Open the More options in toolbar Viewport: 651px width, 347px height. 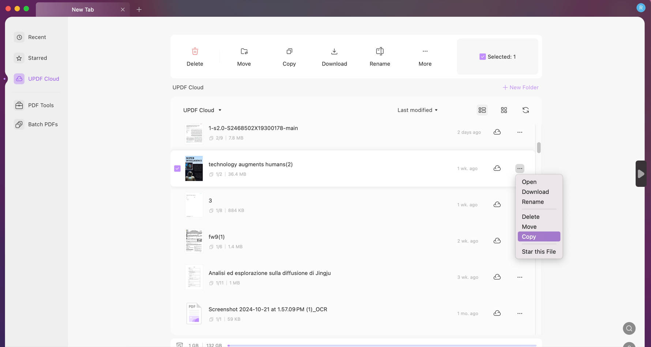(425, 51)
